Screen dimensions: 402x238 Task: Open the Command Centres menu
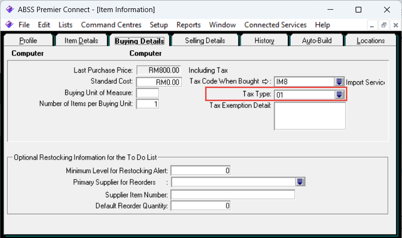(111, 25)
